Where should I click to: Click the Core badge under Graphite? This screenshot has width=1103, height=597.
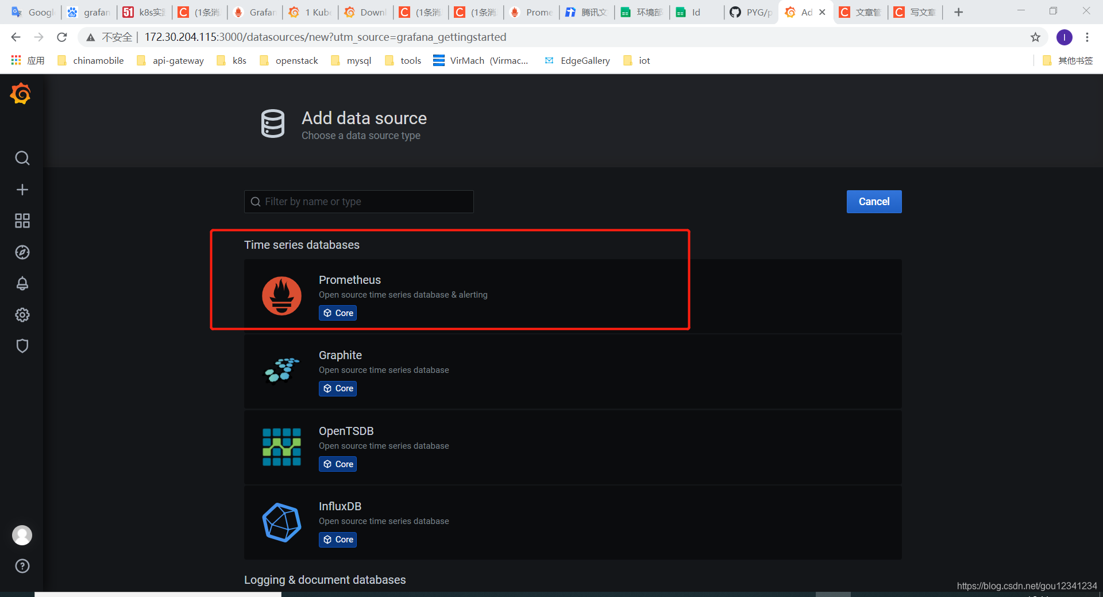pos(338,388)
